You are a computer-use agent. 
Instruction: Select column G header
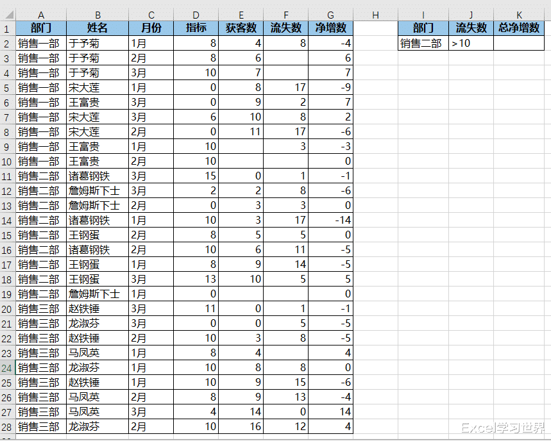331,15
